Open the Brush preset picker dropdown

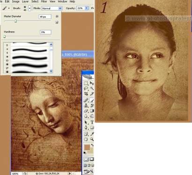tap(30, 8)
